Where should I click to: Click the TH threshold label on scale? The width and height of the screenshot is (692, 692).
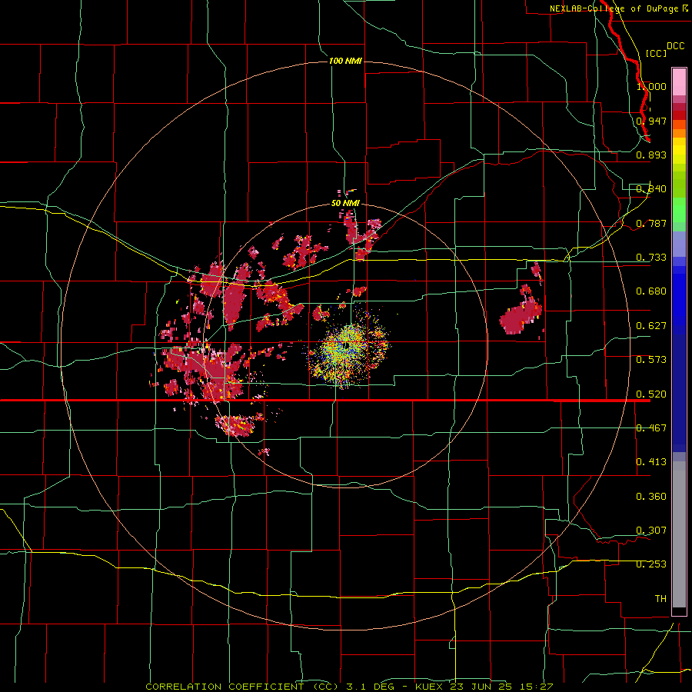click(x=660, y=599)
